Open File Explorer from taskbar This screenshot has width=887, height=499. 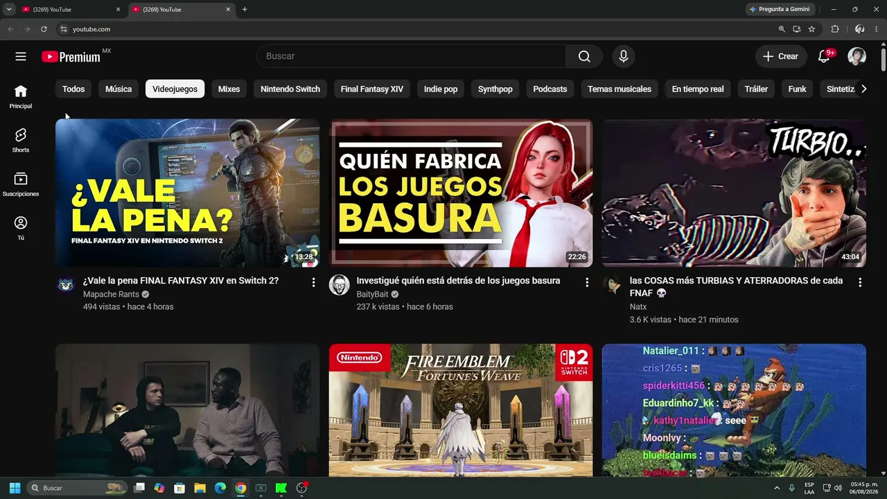tap(200, 488)
